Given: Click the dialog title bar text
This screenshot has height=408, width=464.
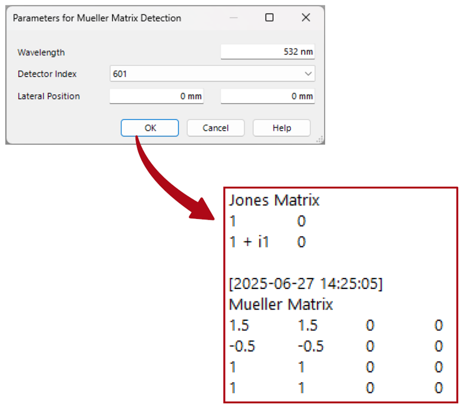Looking at the screenshot, I should point(97,18).
